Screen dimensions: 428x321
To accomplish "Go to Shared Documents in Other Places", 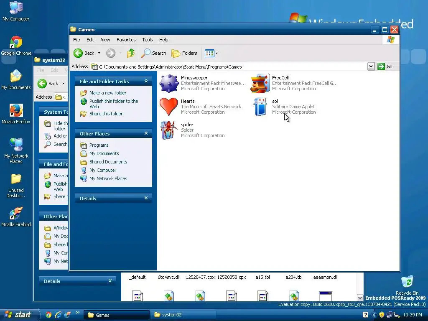I will click(x=108, y=162).
